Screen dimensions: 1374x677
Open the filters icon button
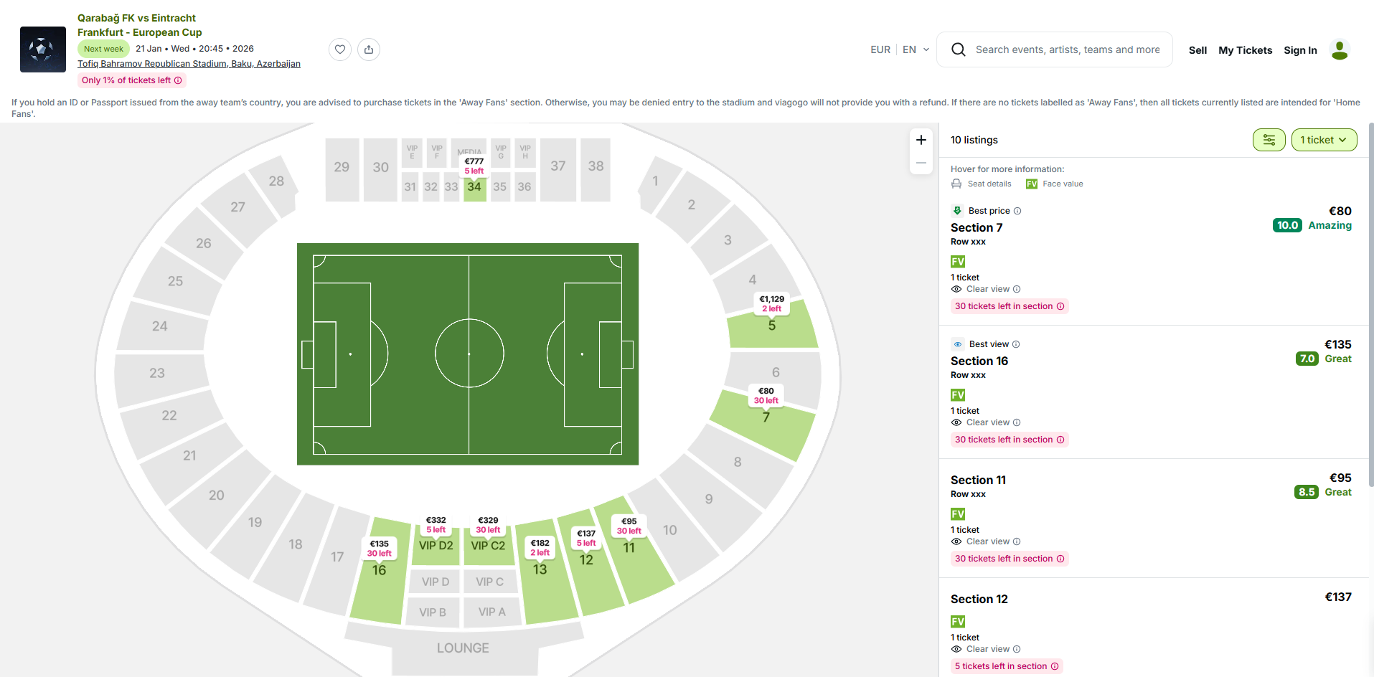point(1269,140)
